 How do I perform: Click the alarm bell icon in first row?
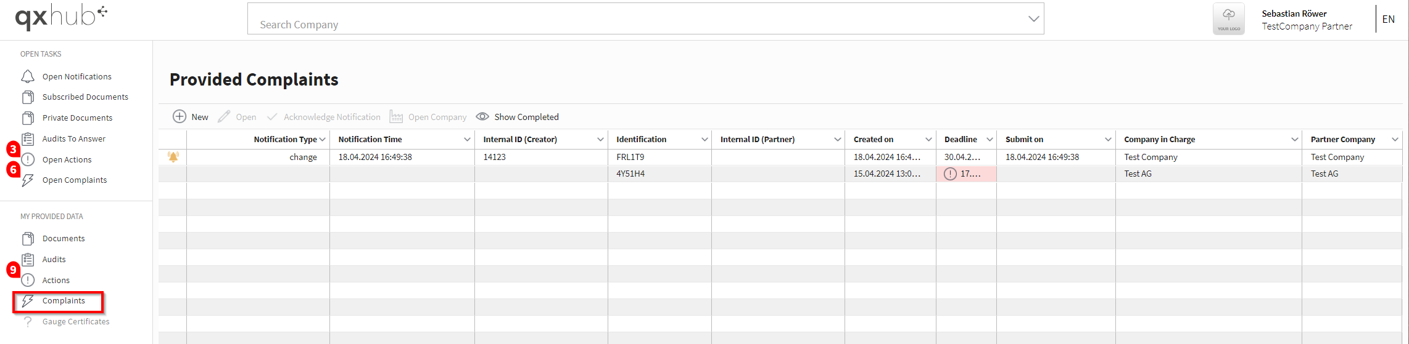click(173, 157)
